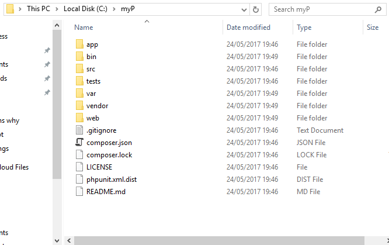Viewport: 389px width, 245px height.
Task: Click the address bar folder icon
Action: tap(10, 9)
